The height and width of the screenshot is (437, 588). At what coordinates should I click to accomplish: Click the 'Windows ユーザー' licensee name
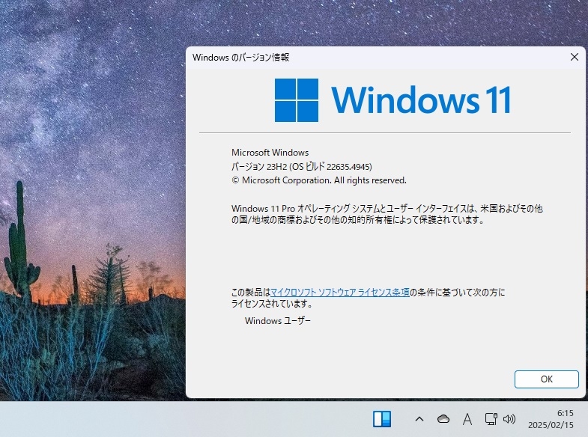278,320
